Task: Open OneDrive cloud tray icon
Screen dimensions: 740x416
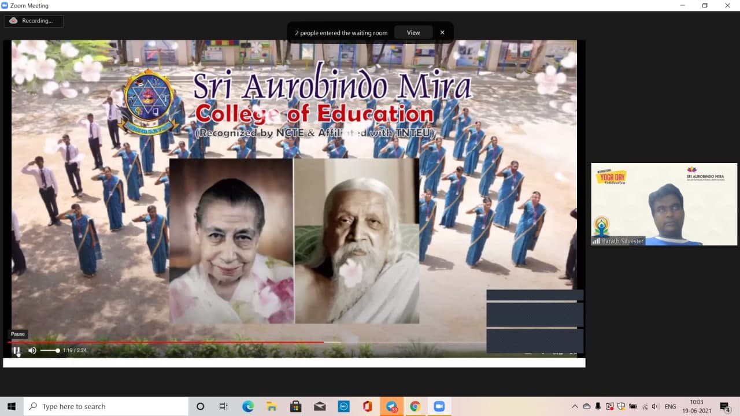Action: click(587, 407)
